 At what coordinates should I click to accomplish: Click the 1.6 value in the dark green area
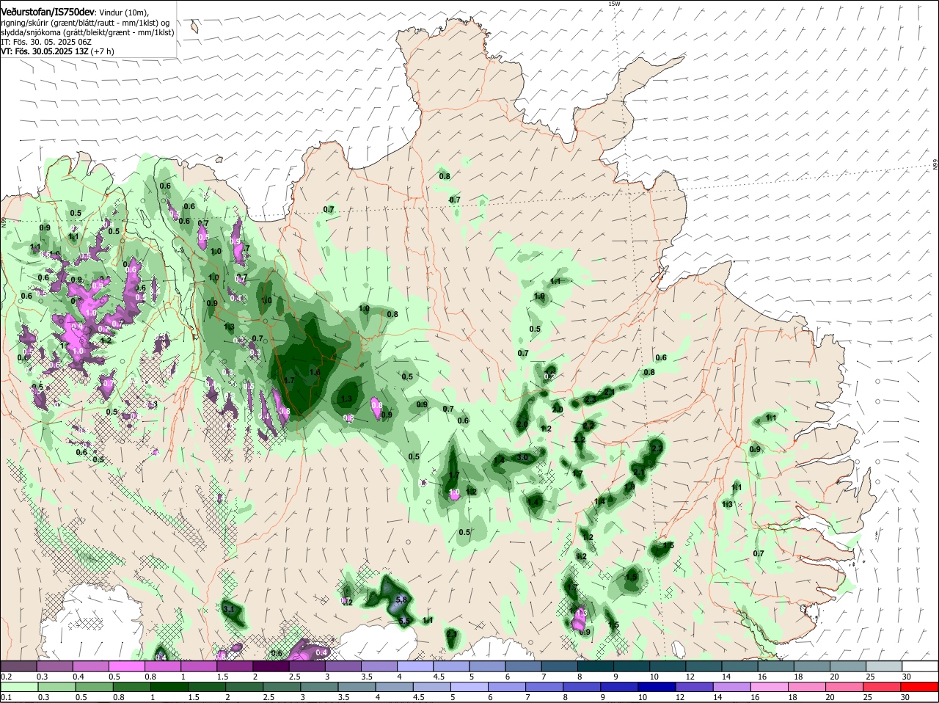click(x=315, y=372)
